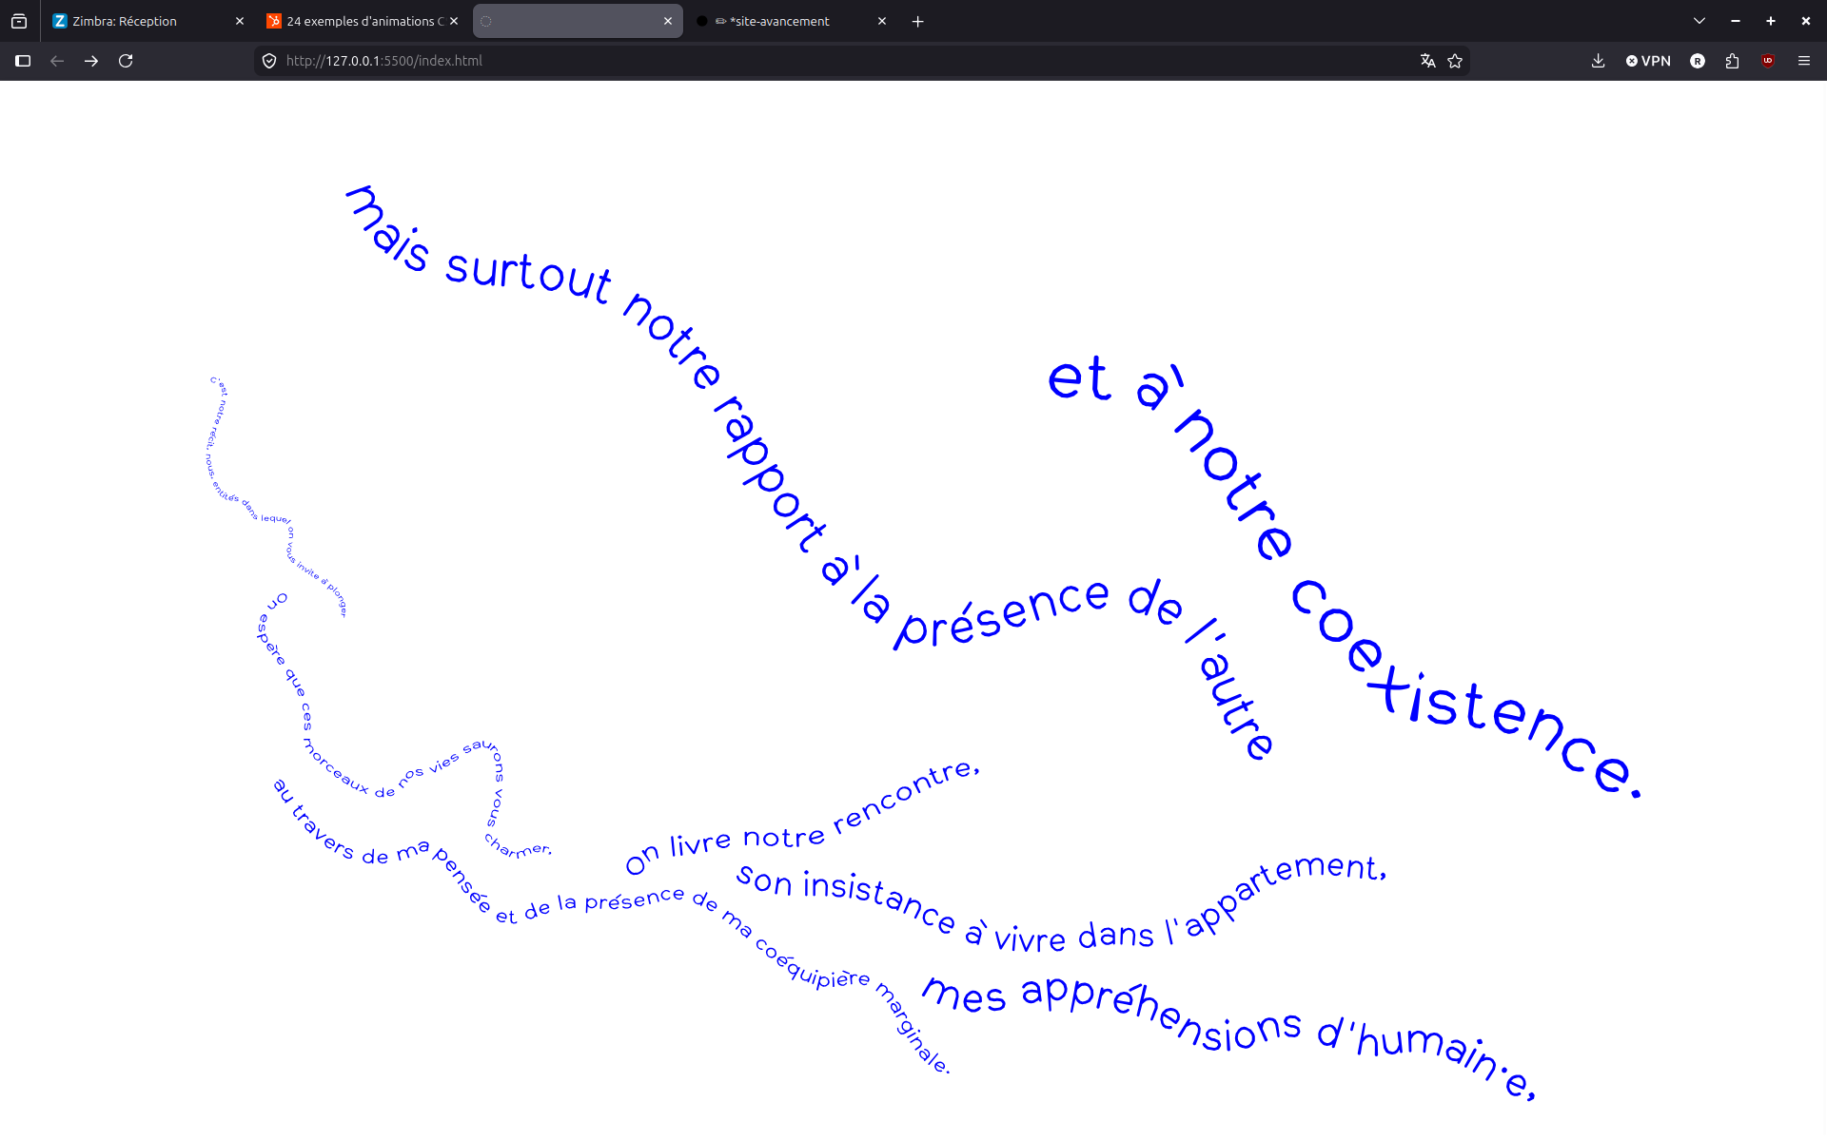Open a new tab with plus button
1827x1141 pixels.
(917, 21)
